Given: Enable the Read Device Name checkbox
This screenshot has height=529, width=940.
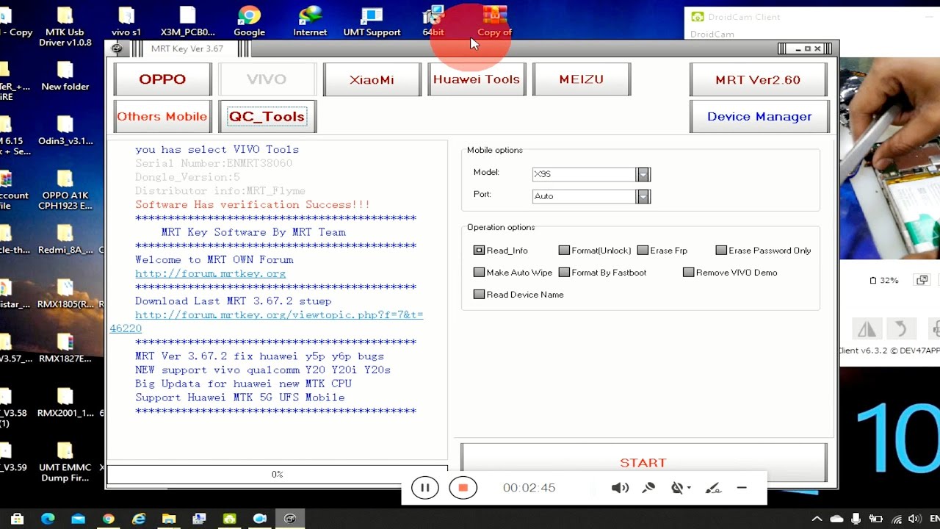Looking at the screenshot, I should click(x=479, y=295).
